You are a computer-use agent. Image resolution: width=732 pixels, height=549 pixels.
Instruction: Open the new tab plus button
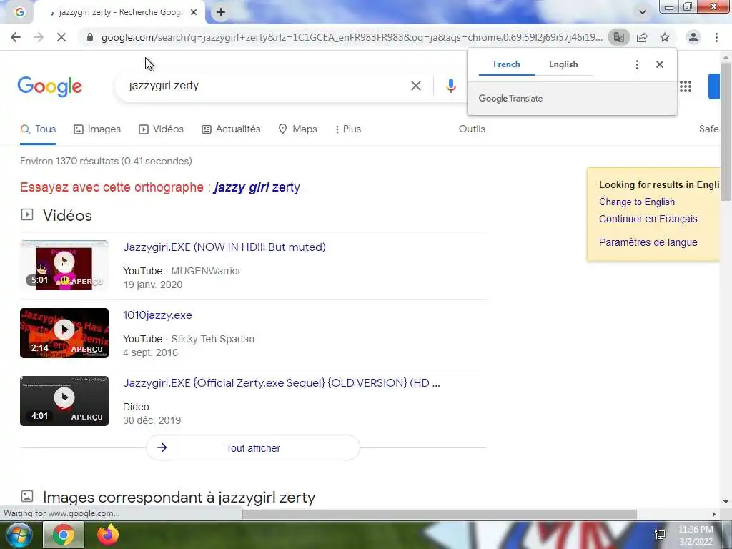(x=221, y=13)
